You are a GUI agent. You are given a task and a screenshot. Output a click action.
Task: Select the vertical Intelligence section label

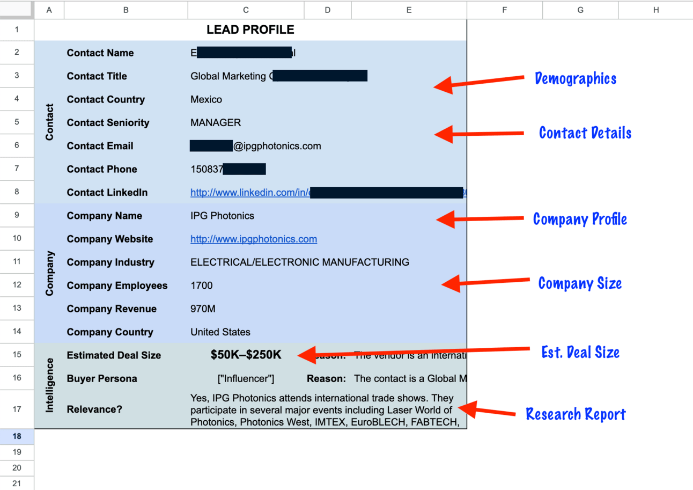pos(49,386)
